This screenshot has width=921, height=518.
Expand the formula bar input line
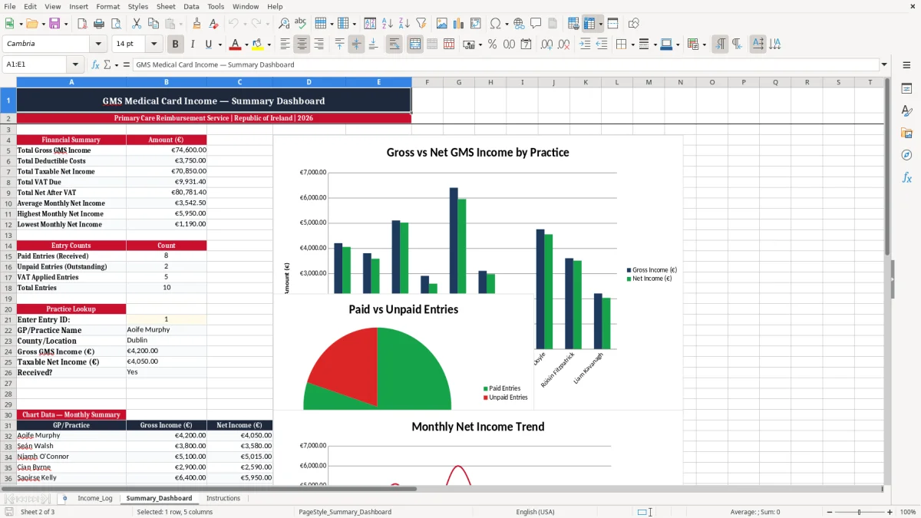[x=884, y=64]
